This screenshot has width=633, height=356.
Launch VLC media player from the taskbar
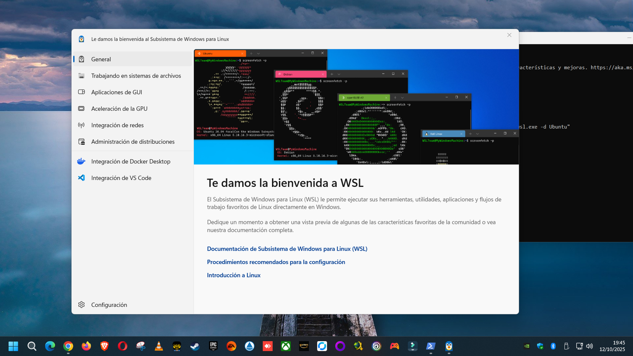click(159, 346)
